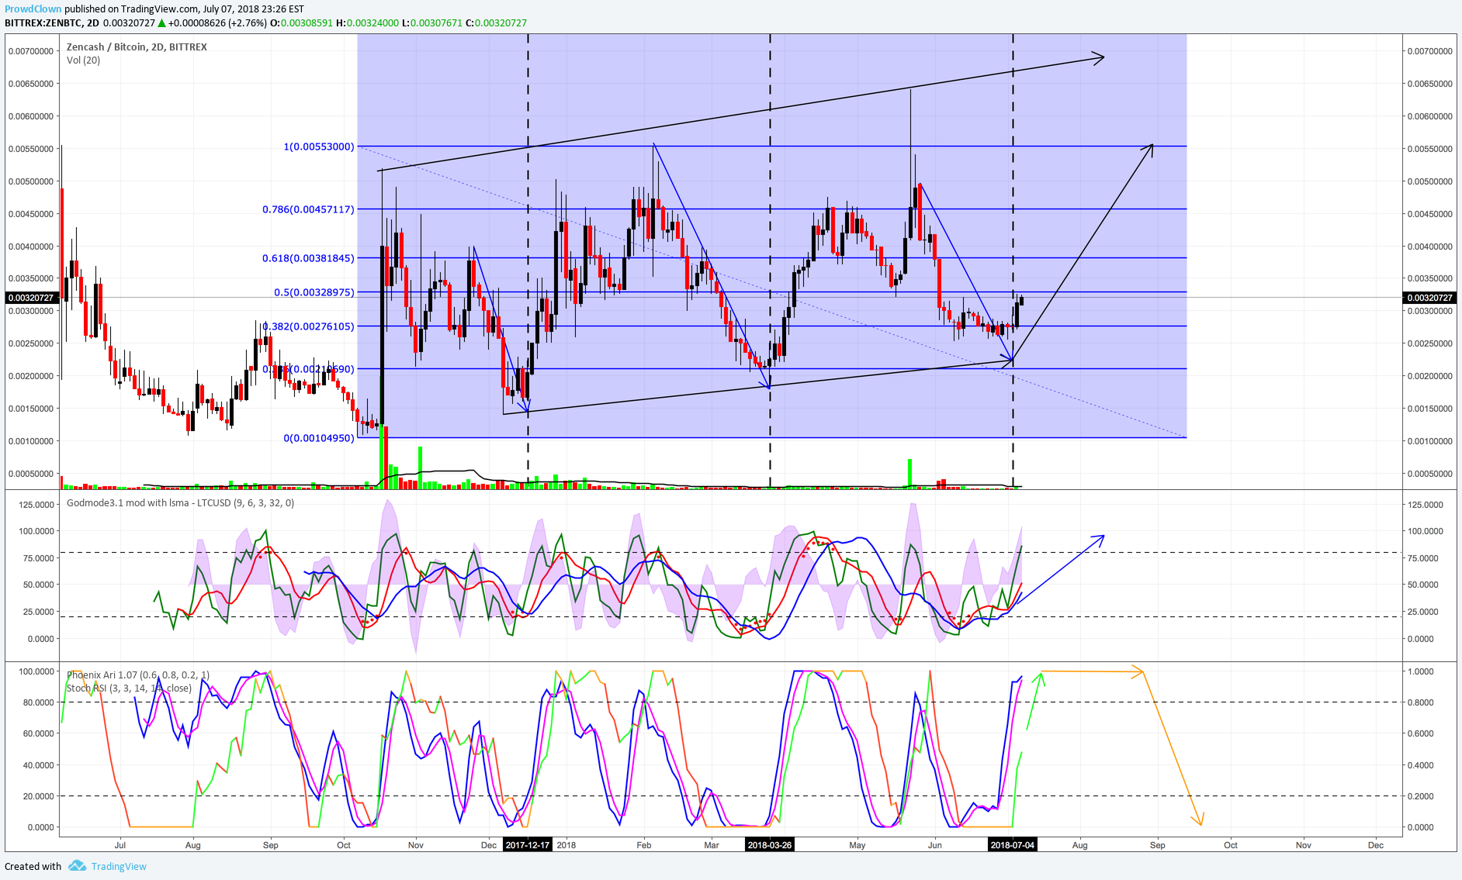Click the 2017-12-17 date marker
1462x880 pixels.
(528, 845)
